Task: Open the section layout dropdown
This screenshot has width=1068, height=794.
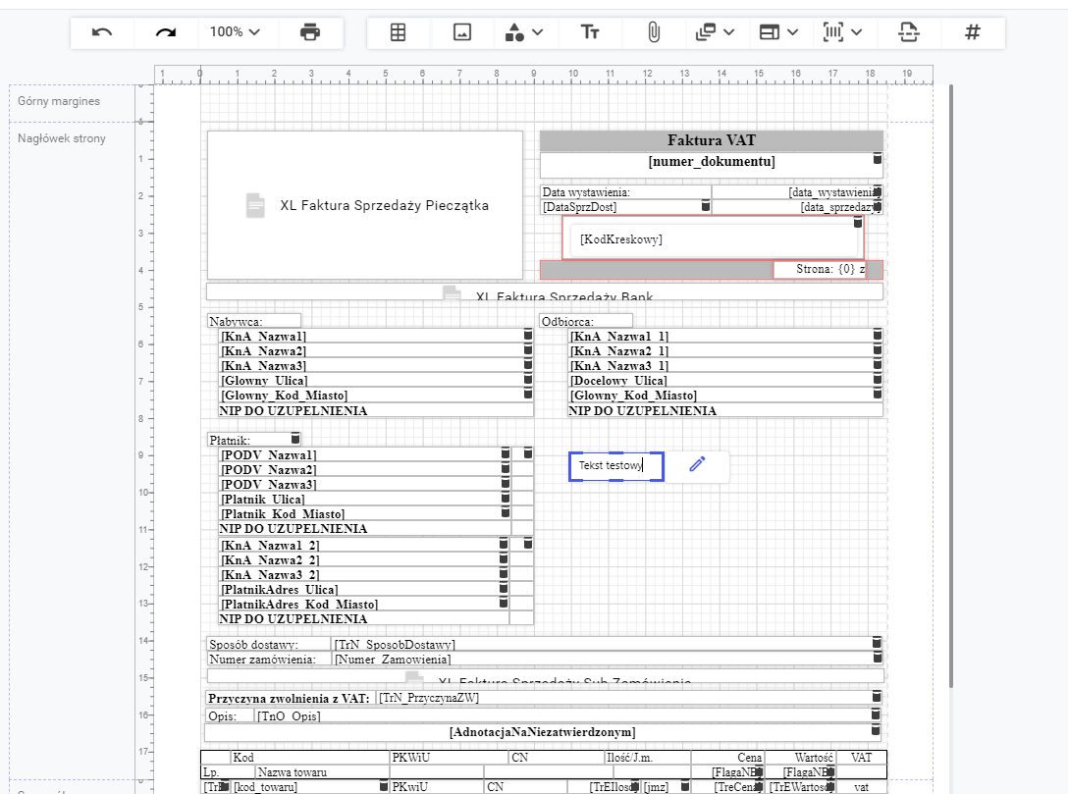Action: pyautogui.click(x=780, y=32)
